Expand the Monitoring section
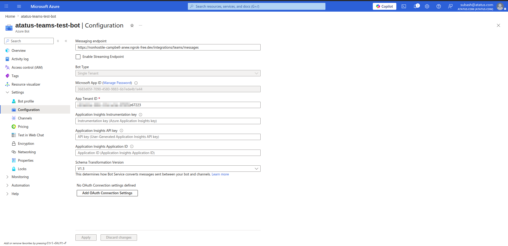 click(7, 177)
